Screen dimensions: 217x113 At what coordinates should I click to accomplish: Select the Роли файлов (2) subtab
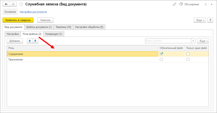click(32, 34)
